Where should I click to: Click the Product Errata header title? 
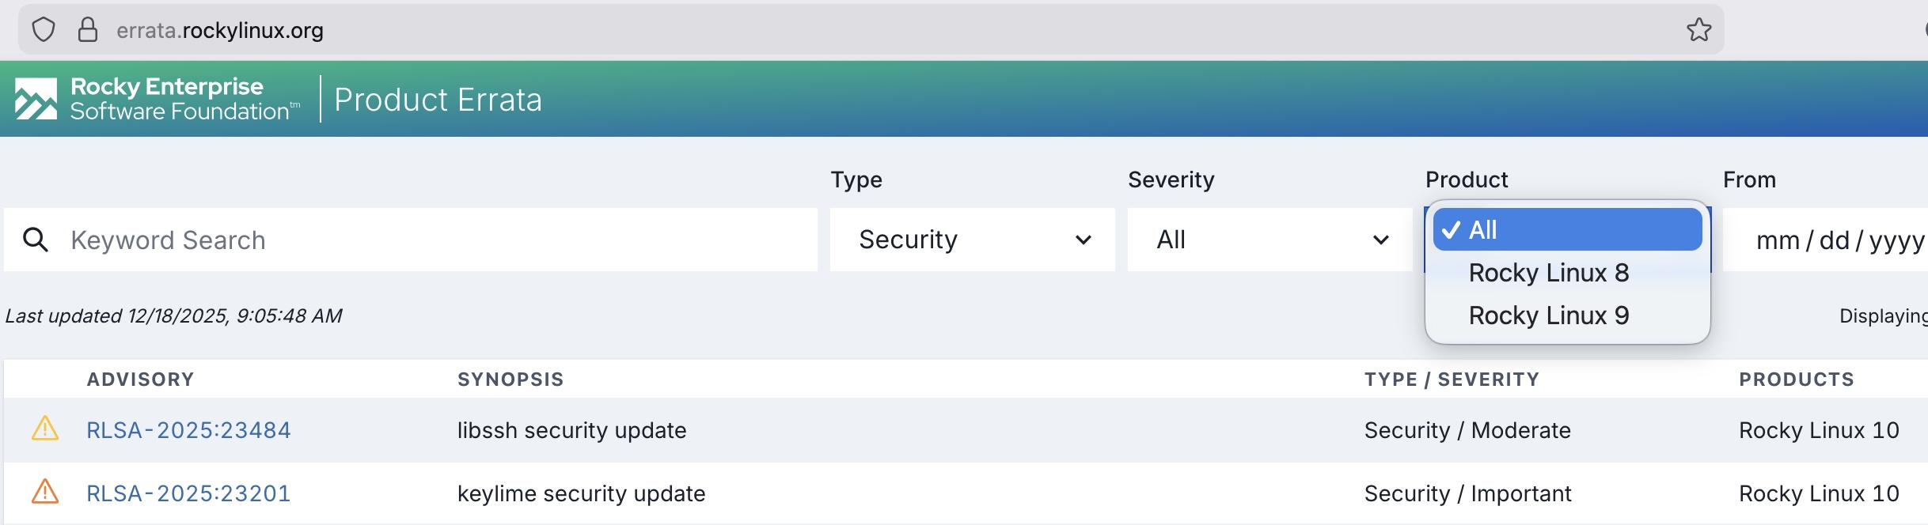[438, 100]
